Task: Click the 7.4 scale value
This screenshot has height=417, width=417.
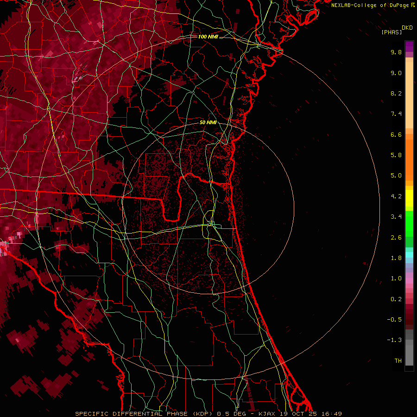Action: point(396,114)
